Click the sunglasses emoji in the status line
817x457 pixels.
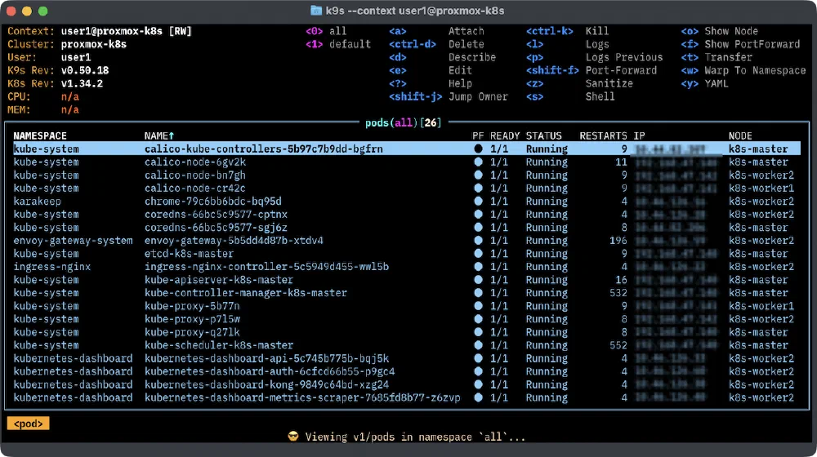(x=293, y=437)
